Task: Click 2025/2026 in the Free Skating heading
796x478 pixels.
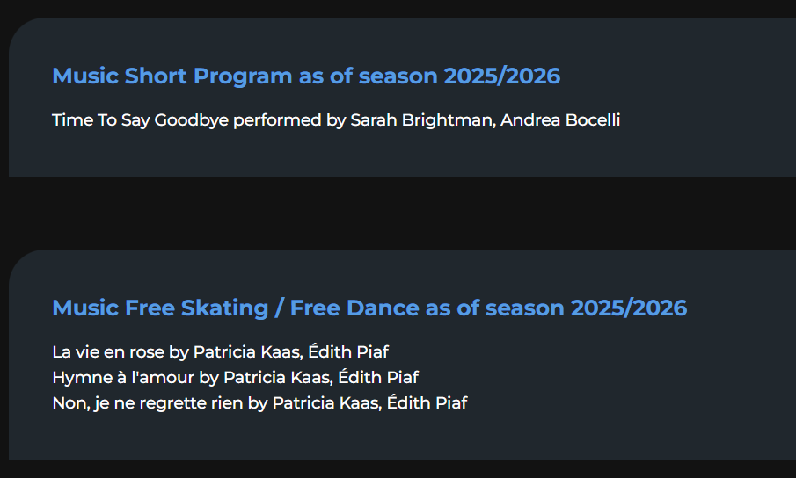Action: coord(628,308)
